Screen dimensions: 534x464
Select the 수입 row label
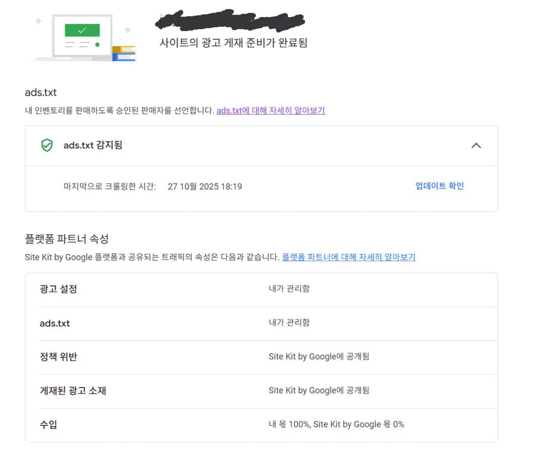pos(48,424)
